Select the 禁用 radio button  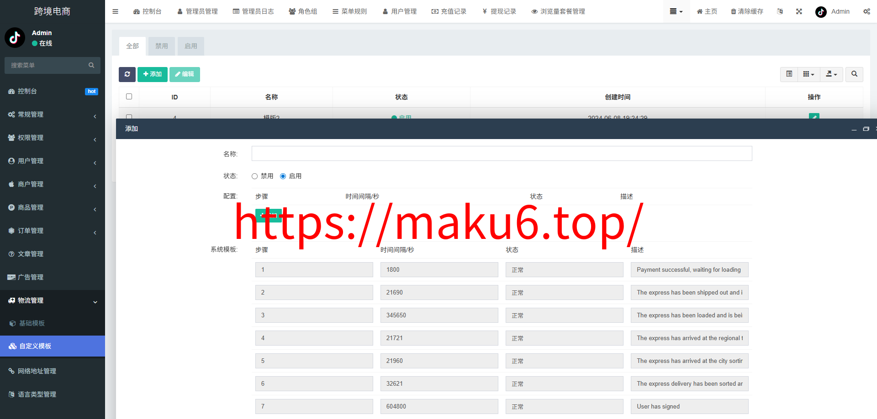(x=254, y=176)
